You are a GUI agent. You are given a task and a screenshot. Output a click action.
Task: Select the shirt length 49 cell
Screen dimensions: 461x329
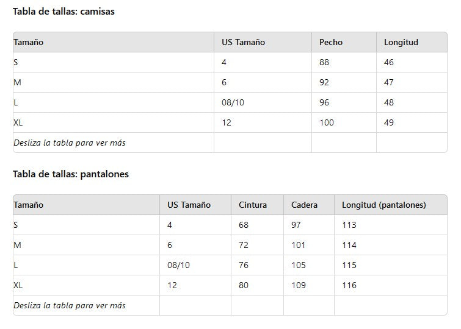click(389, 123)
